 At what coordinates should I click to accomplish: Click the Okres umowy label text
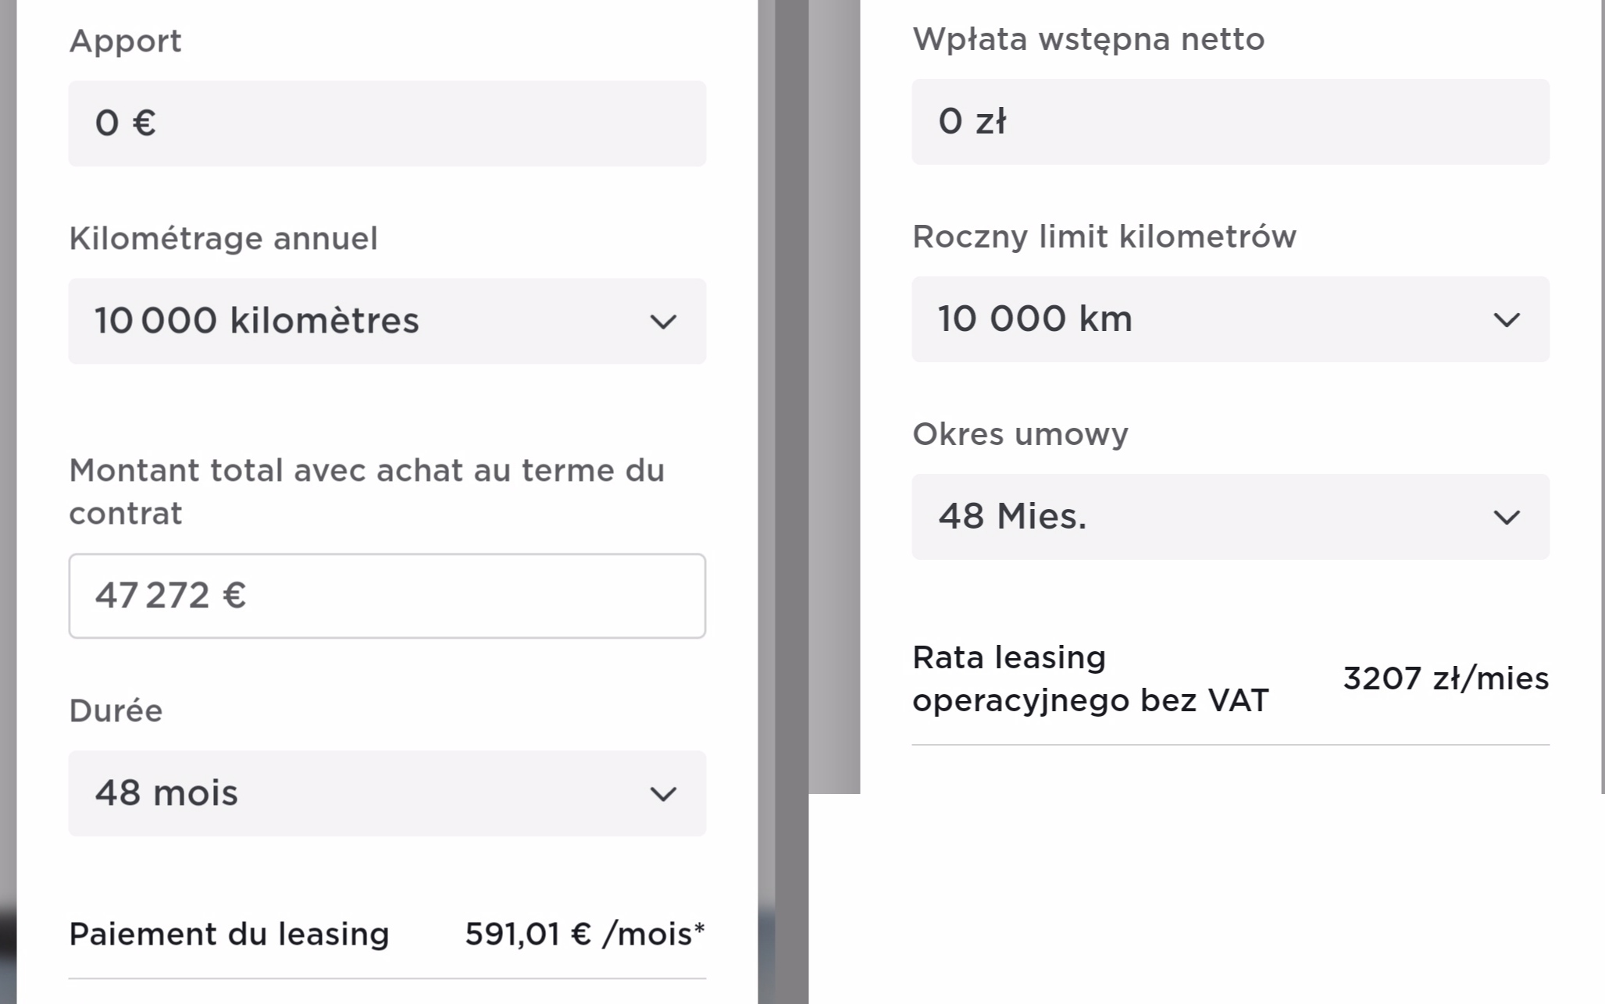click(x=1020, y=434)
